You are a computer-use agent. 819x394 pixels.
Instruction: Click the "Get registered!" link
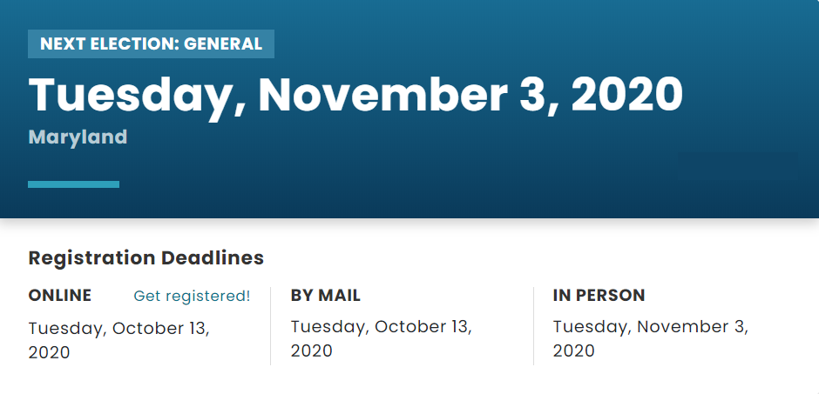(x=192, y=296)
